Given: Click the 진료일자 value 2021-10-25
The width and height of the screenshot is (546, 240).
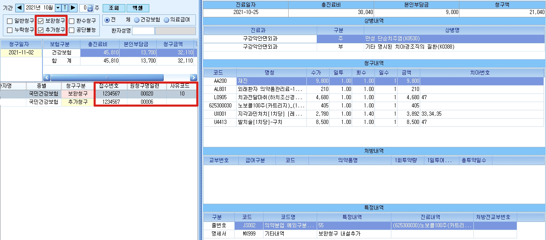Looking at the screenshot, I should (246, 12).
